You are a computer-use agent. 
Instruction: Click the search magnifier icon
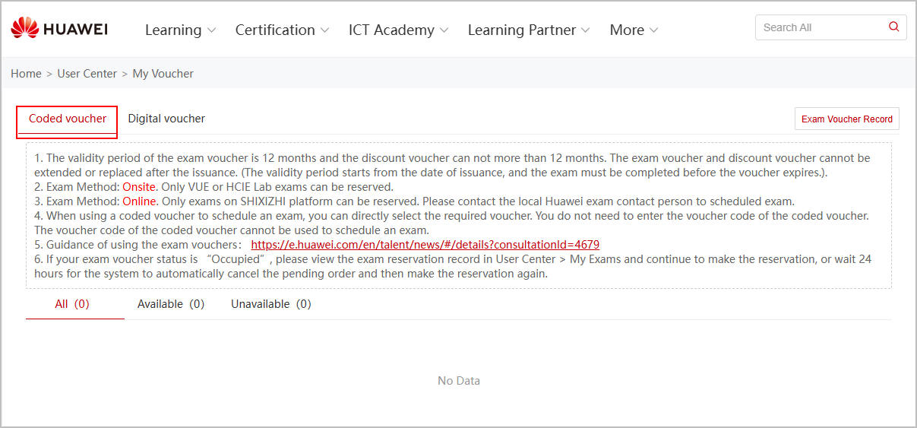coord(893,27)
